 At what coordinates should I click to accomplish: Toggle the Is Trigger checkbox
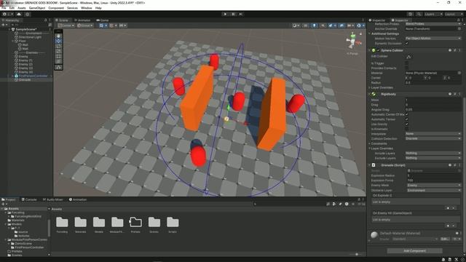tap(407, 63)
